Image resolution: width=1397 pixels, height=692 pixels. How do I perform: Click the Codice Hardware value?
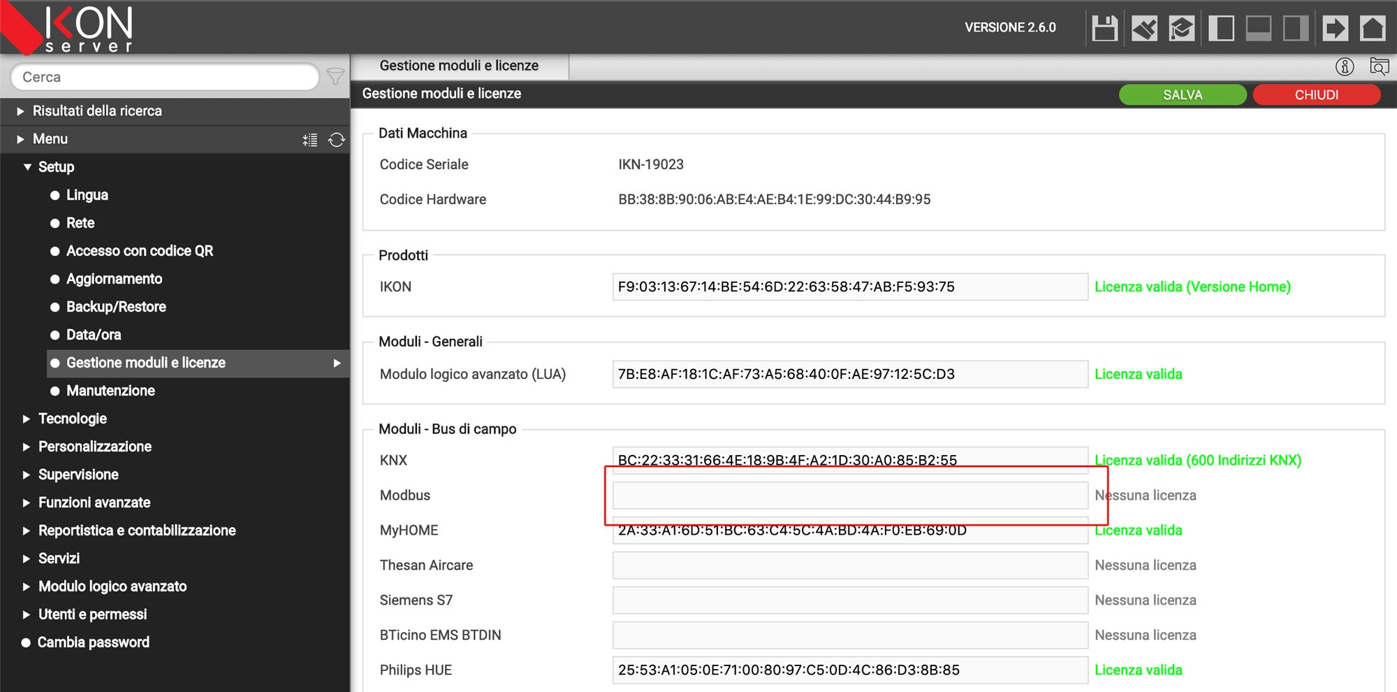point(774,199)
